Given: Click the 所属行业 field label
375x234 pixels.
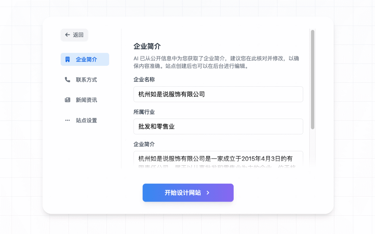Looking at the screenshot, I should click(x=144, y=112).
